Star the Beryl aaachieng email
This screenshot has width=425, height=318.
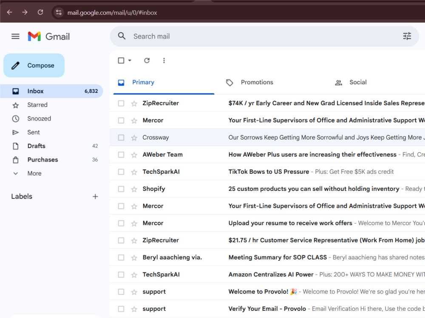click(134, 258)
